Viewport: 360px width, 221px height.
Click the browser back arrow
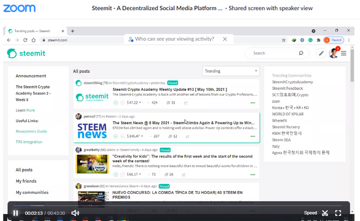pyautogui.click(x=9, y=40)
